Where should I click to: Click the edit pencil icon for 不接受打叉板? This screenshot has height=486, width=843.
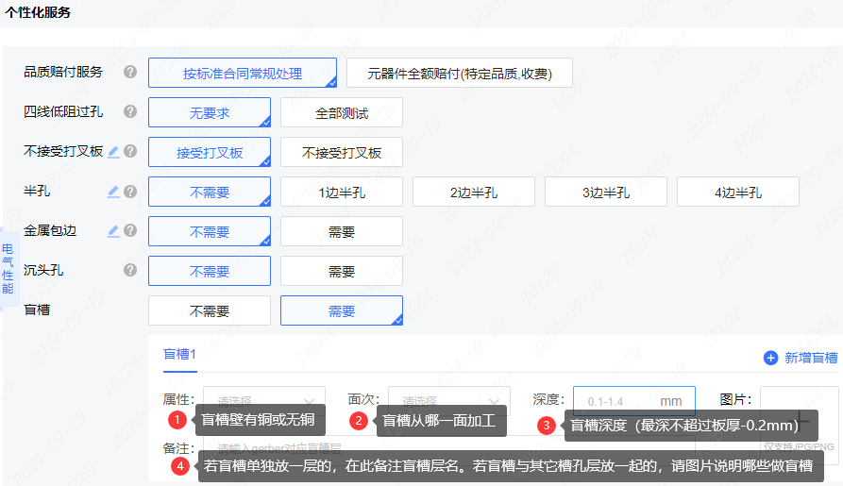(113, 151)
